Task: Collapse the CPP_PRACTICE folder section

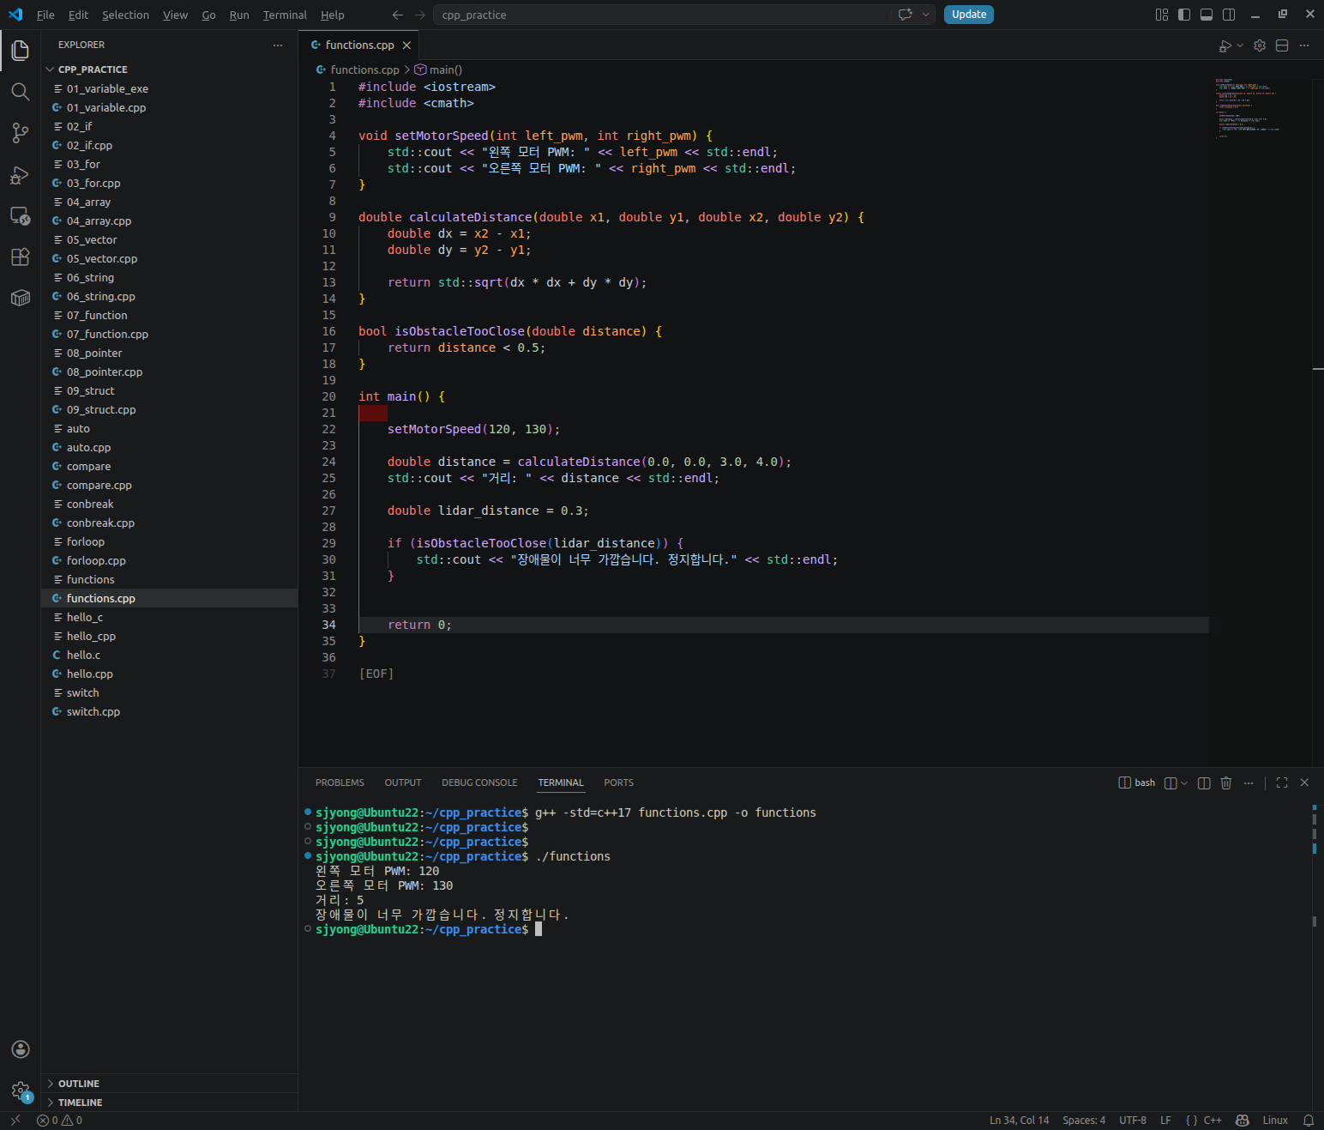Action: coord(170,69)
